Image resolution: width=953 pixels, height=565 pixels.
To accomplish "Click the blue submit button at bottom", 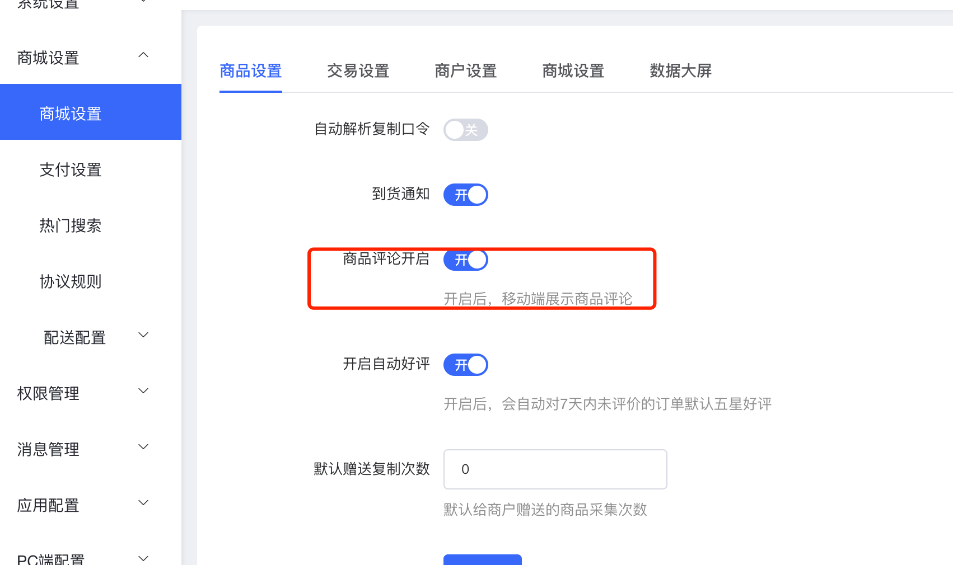I will tap(483, 559).
